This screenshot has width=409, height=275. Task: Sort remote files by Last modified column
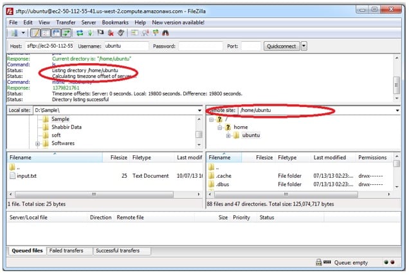coord(332,158)
